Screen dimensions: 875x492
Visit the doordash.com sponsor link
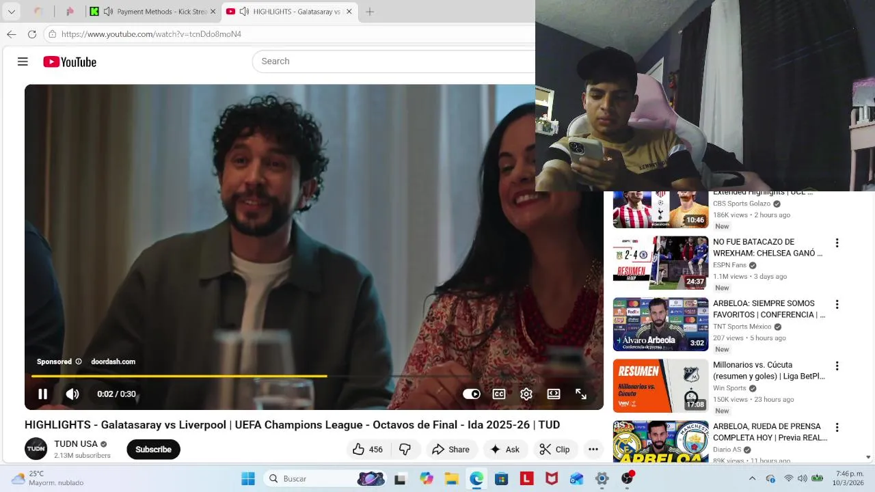[x=113, y=361]
